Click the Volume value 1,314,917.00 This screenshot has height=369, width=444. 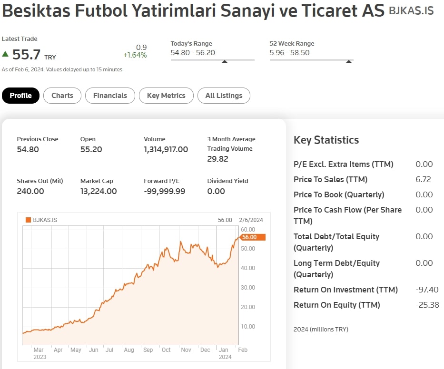[x=166, y=149]
